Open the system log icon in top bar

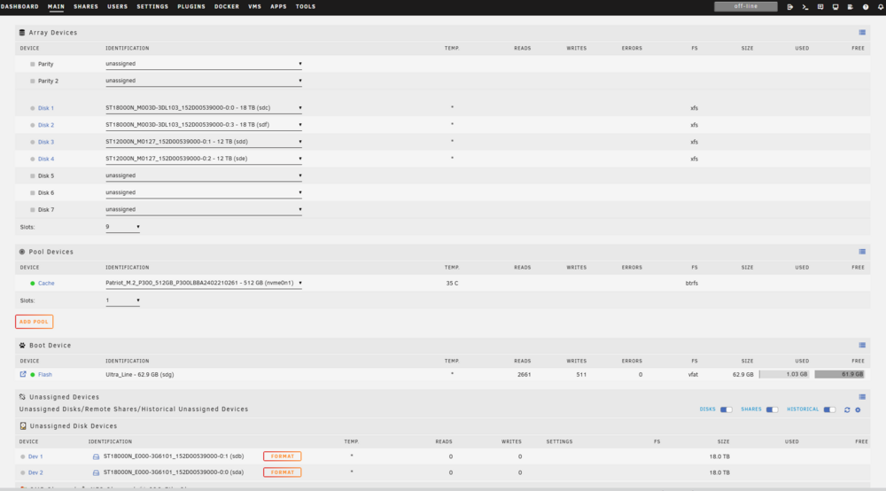pos(851,7)
